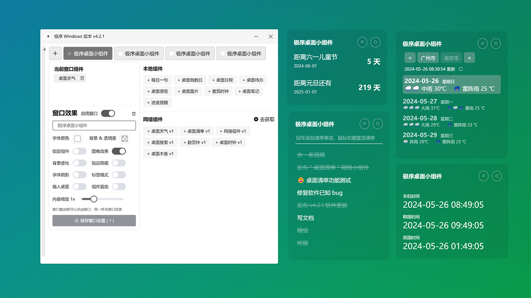Pin the world clock widget with 本机时间
531x298 pixels.
(483, 176)
